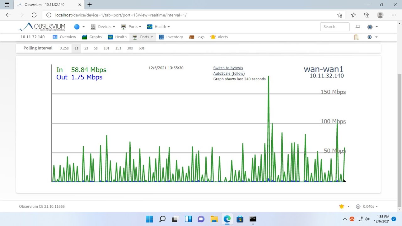Click volume icon in system tray
This screenshot has width=402, height=226.
point(367,219)
